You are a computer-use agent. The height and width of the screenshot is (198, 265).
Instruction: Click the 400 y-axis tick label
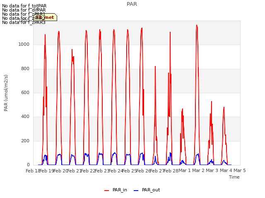[x=25, y=116]
